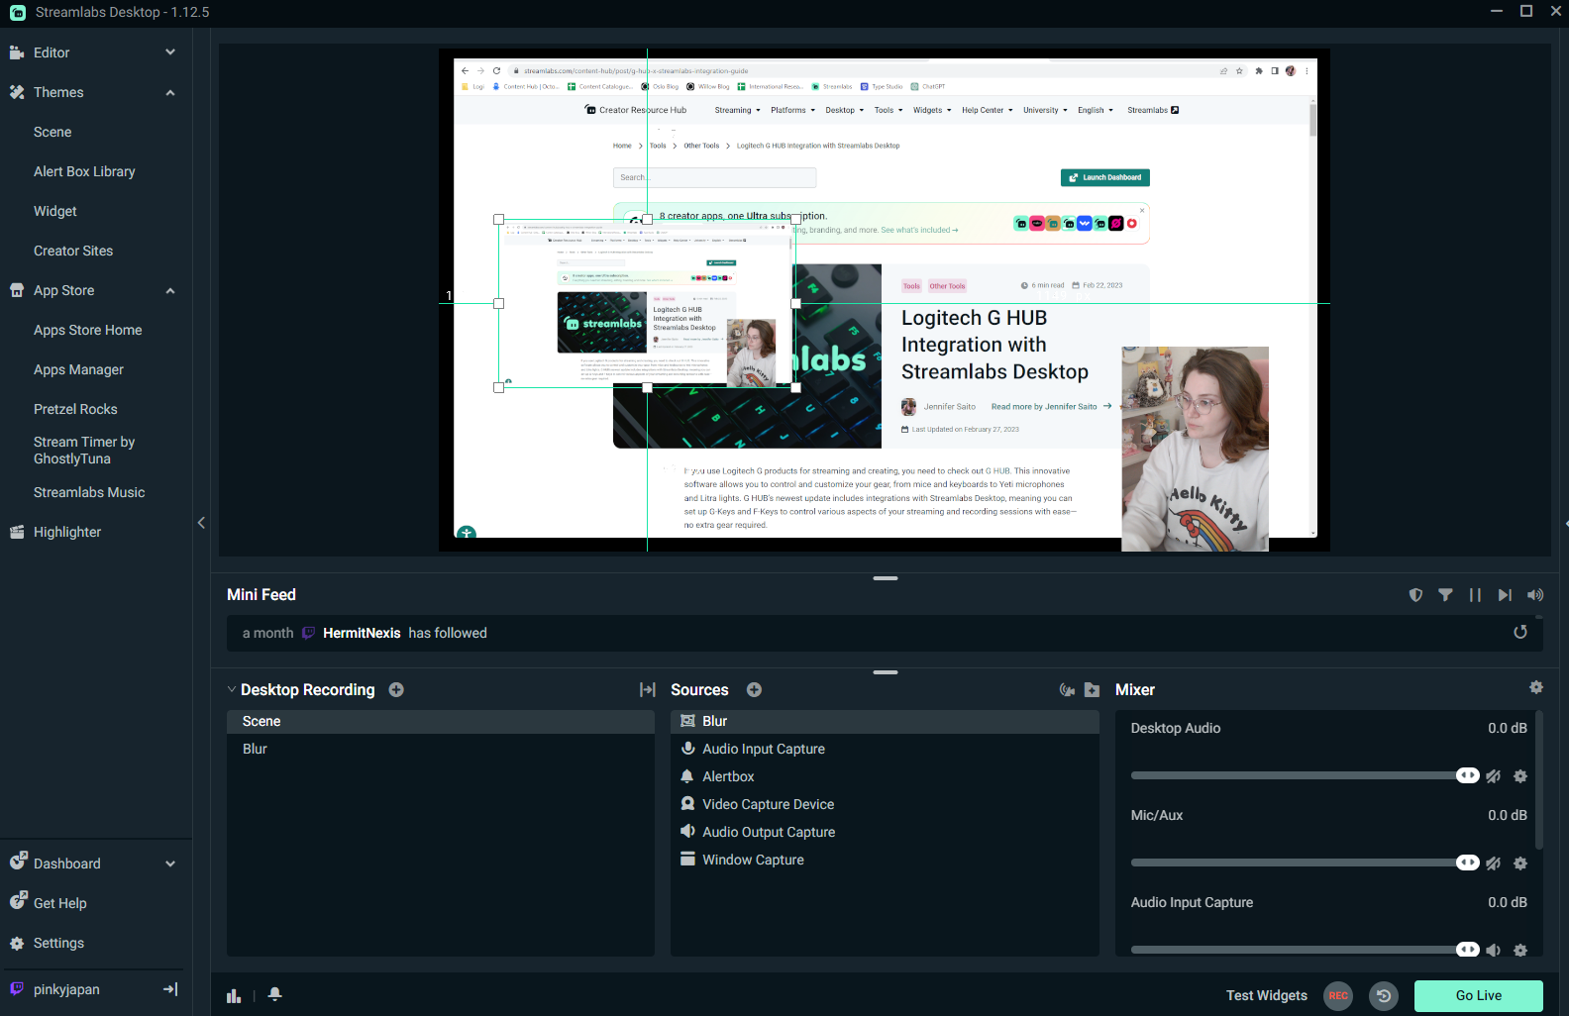Open Creator Sites
Screen dimensions: 1569x1016
73,251
